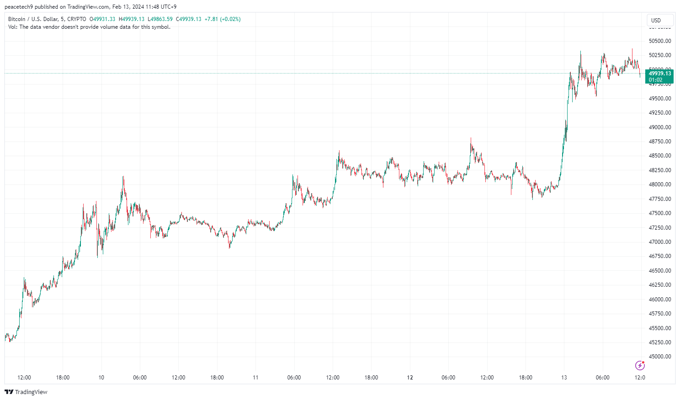The image size is (680, 400).
Task: Click the TradingView logo at bottom left
Action: (26, 392)
